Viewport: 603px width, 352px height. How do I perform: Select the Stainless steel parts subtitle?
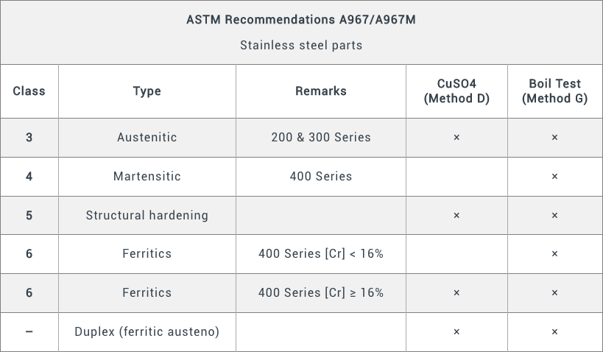point(300,45)
